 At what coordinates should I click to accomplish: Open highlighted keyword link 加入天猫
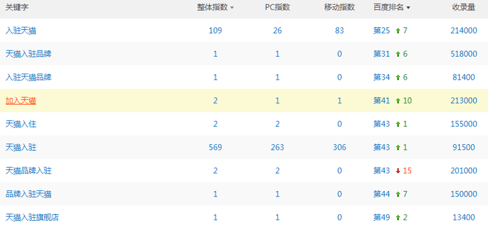coord(21,101)
